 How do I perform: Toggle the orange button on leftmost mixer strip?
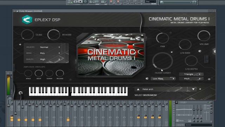click(12, 120)
